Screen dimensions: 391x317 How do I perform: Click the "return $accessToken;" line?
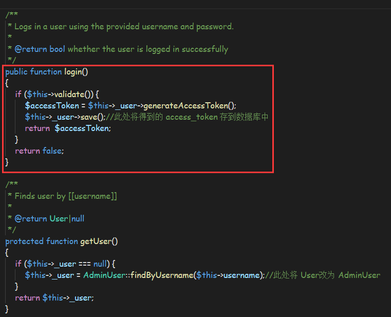coord(68,128)
